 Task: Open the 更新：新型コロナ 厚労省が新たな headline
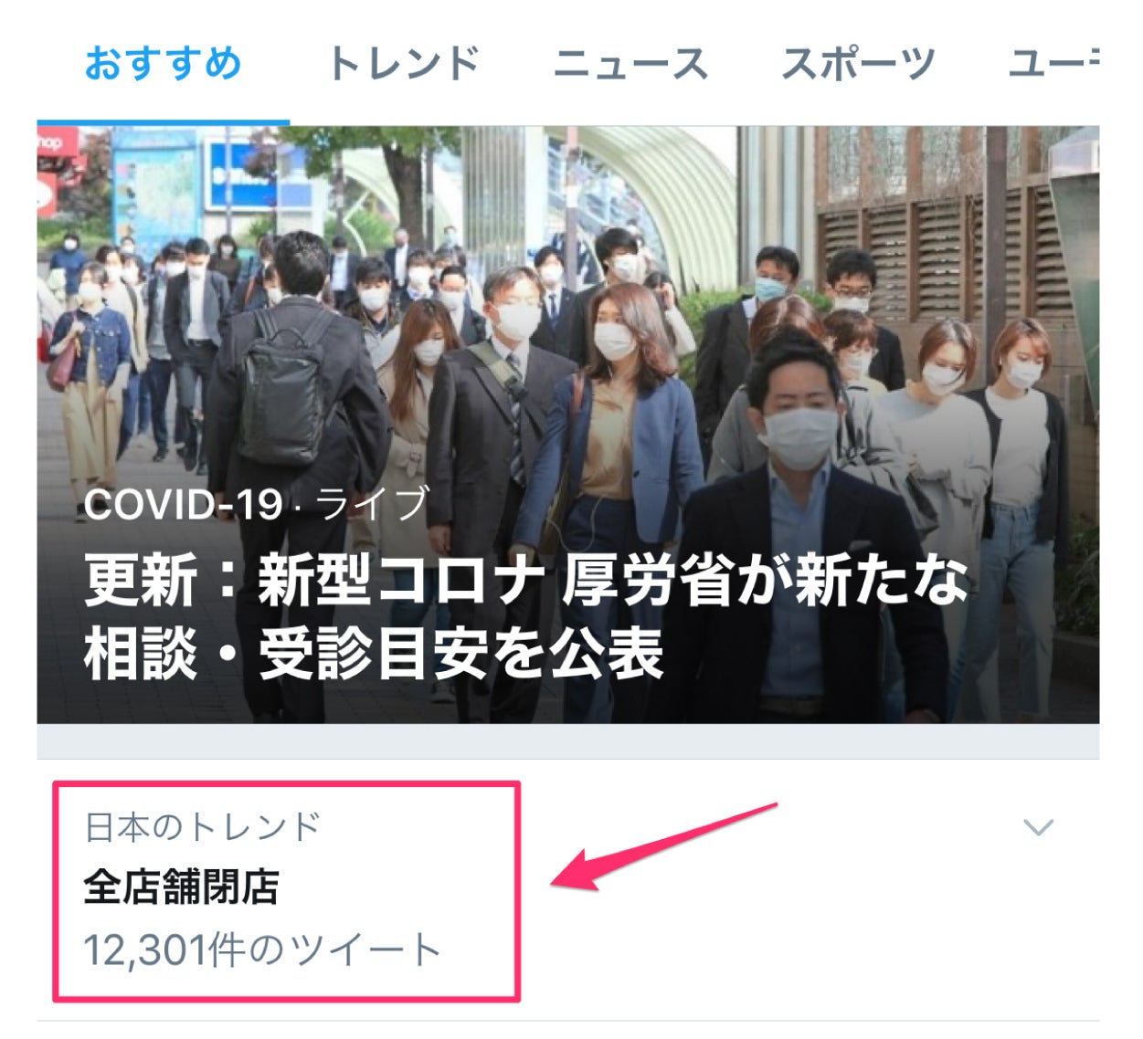tap(525, 581)
